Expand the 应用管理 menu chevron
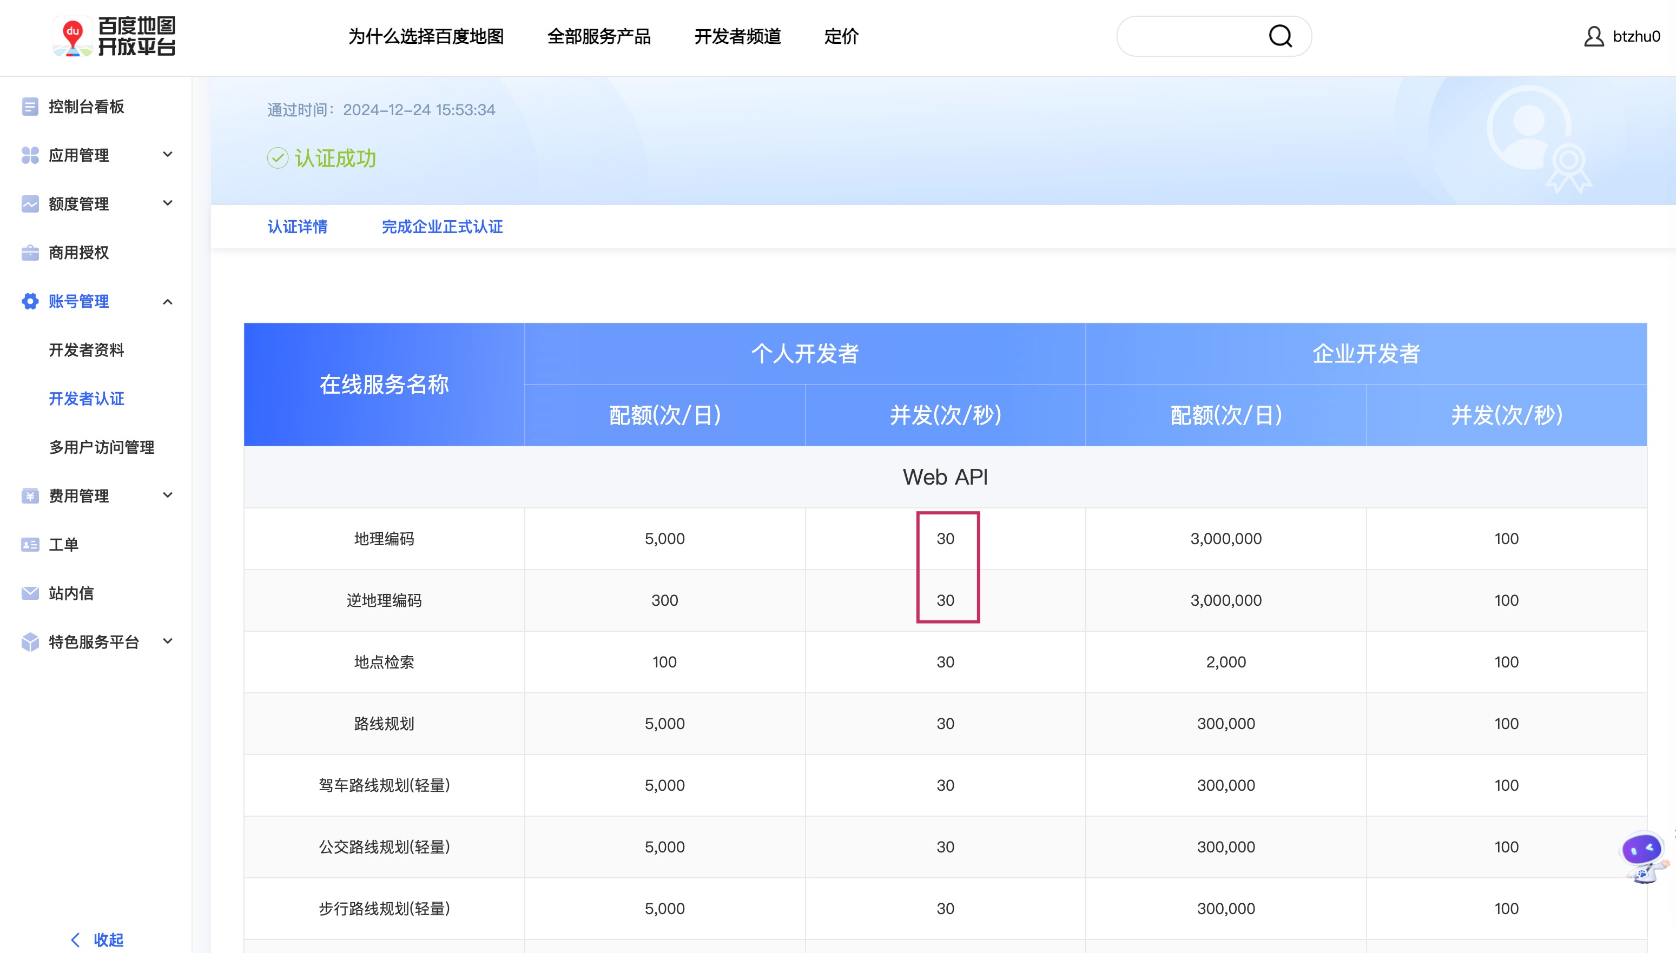Viewport: 1676px width, 953px height. pos(168,155)
